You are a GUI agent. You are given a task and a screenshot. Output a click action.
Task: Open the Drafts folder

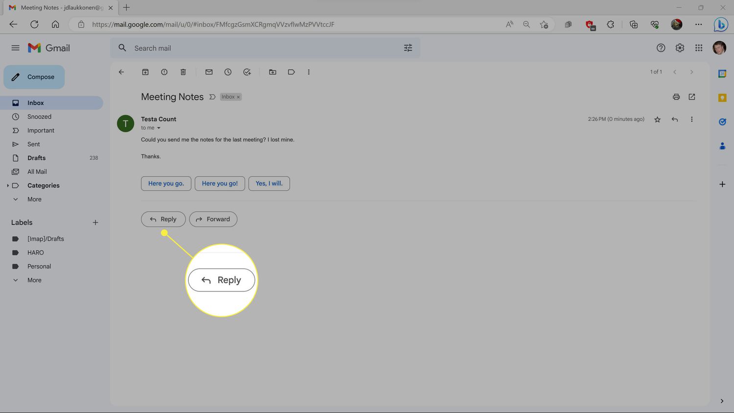[37, 158]
